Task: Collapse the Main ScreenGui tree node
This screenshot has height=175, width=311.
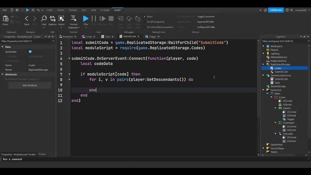Action: [x=267, y=94]
